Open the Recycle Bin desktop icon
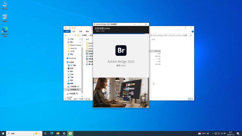Screen dimensions: 242x136 point(5,18)
